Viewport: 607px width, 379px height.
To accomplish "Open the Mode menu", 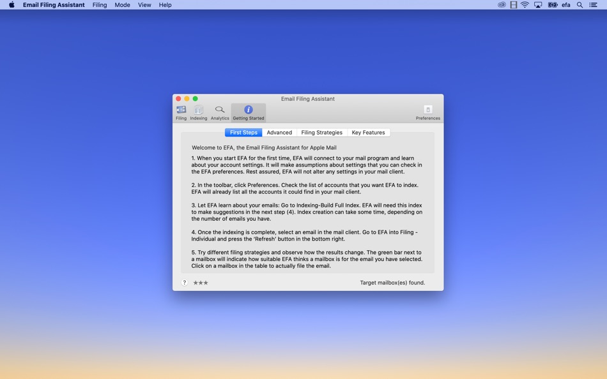I will (122, 4).
